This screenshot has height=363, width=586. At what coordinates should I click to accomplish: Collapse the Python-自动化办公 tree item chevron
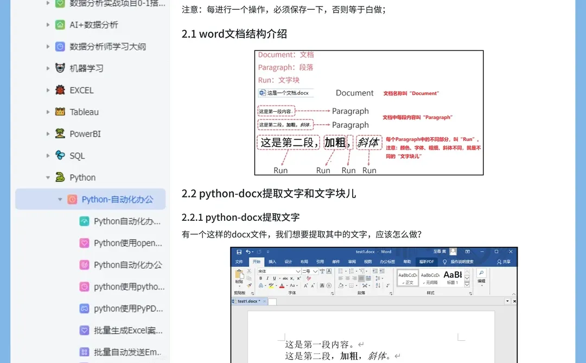[x=60, y=199]
